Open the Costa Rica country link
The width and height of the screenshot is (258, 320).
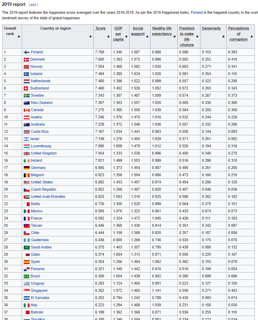point(40,132)
